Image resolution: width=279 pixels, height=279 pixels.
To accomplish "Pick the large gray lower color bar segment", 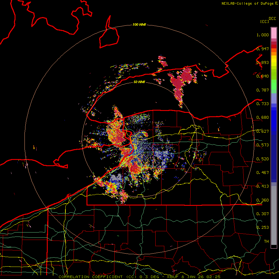I will 274,215.
